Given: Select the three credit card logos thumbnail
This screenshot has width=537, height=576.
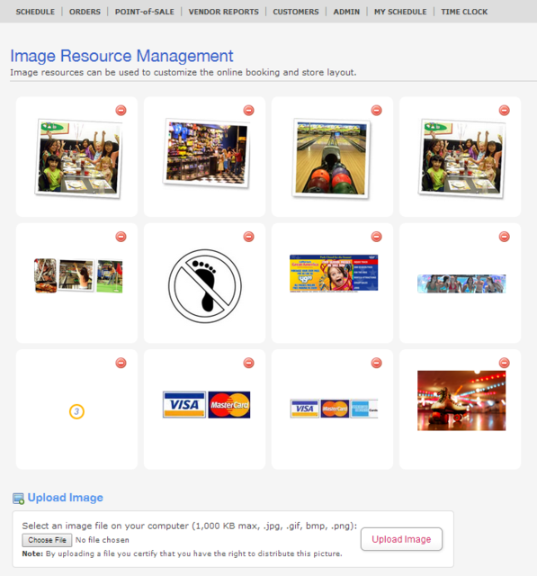Looking at the screenshot, I should (x=334, y=409).
